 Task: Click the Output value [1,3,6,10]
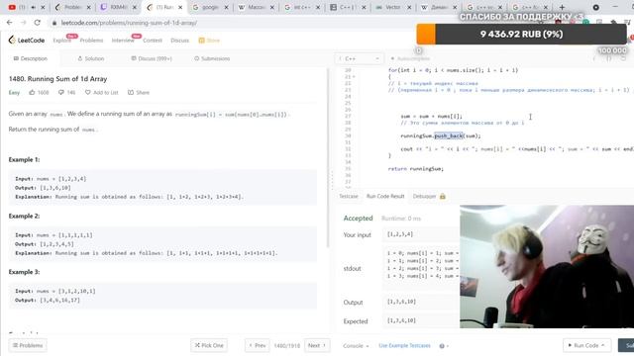(401, 302)
